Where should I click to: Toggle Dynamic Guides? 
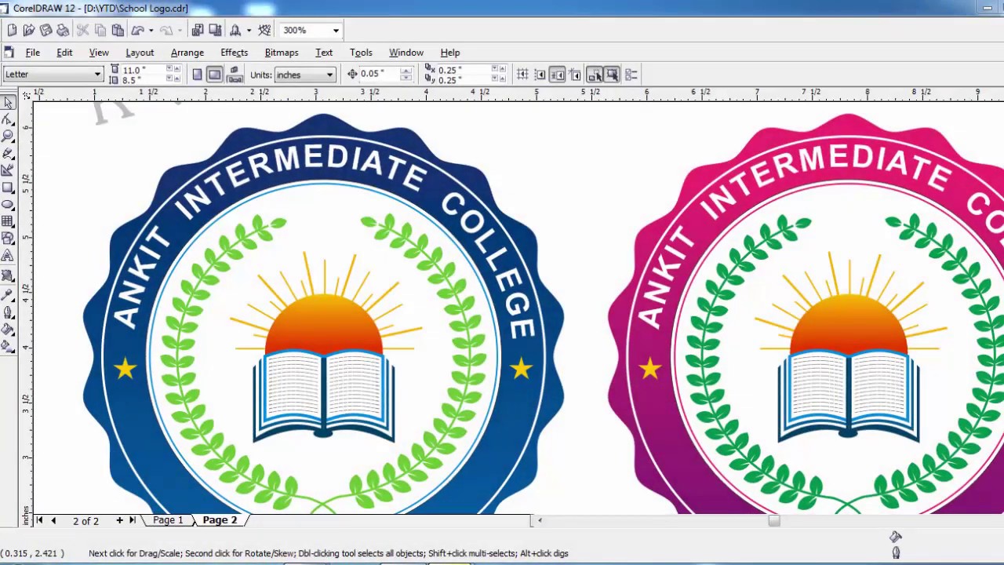point(575,75)
